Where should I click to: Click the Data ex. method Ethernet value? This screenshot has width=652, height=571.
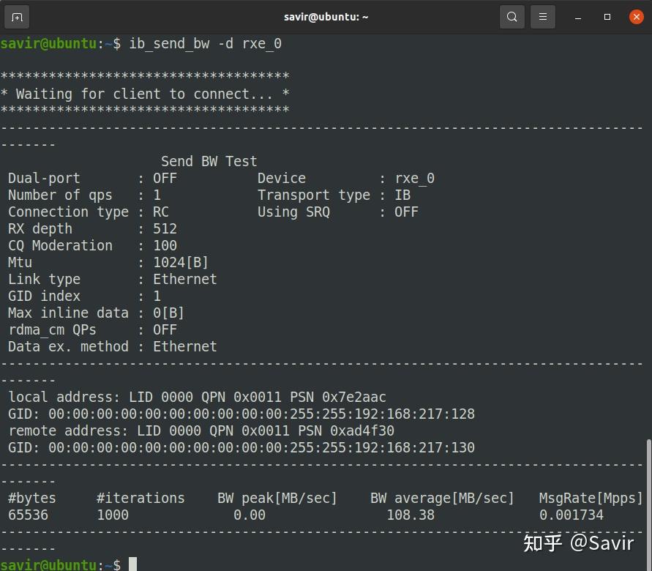pos(184,346)
